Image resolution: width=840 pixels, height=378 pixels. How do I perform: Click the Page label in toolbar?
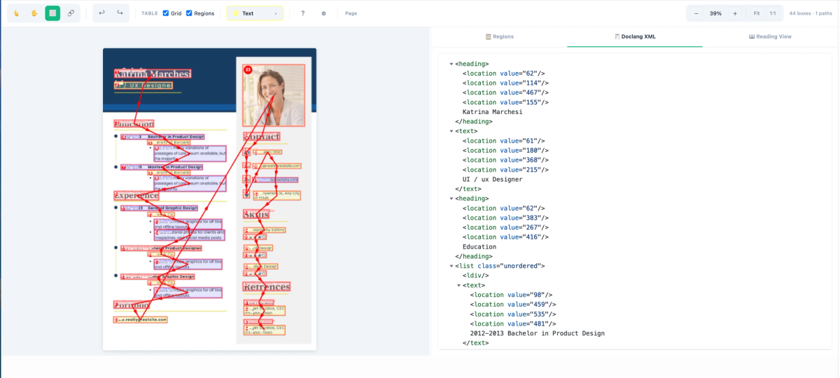pos(351,13)
